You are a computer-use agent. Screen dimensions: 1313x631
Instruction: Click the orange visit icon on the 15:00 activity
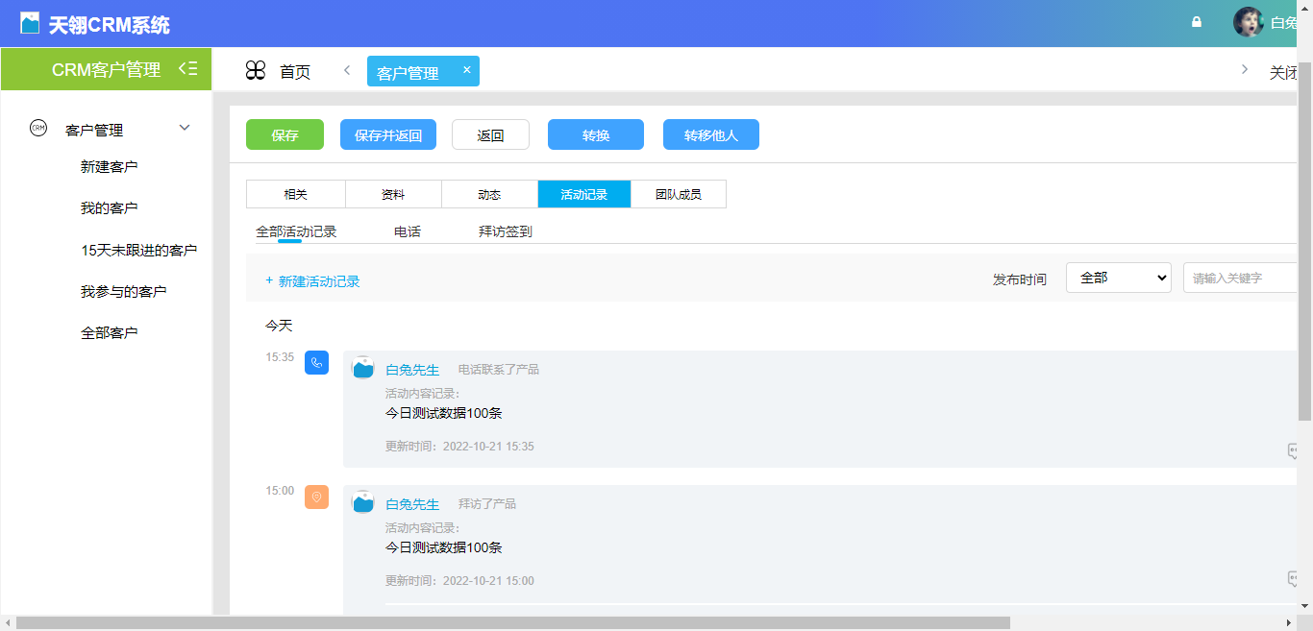[316, 497]
